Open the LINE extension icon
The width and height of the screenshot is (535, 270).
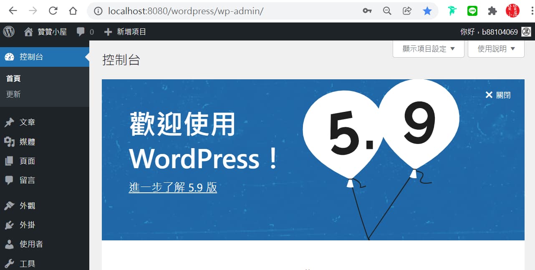472,11
